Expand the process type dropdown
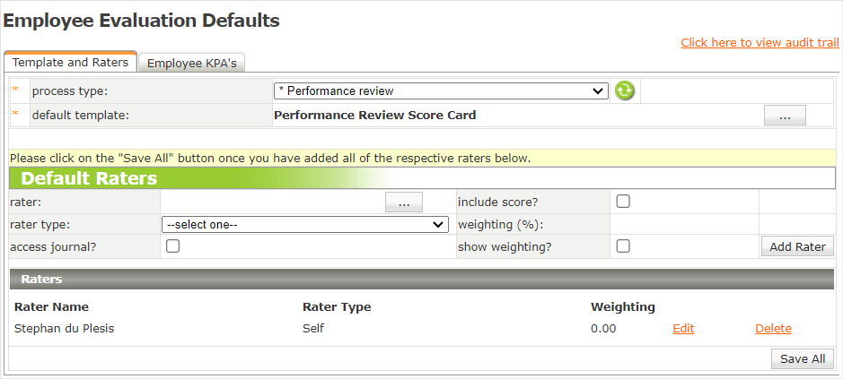This screenshot has width=843, height=379. pos(441,90)
